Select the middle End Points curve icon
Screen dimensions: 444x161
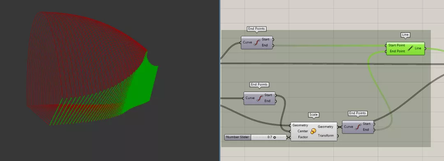tap(260, 98)
